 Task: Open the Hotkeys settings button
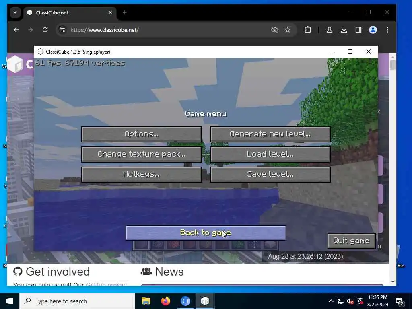pos(141,175)
